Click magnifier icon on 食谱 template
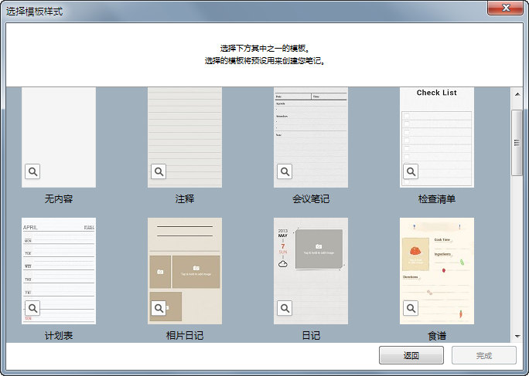Viewport: 529px width, 376px height. click(x=411, y=308)
